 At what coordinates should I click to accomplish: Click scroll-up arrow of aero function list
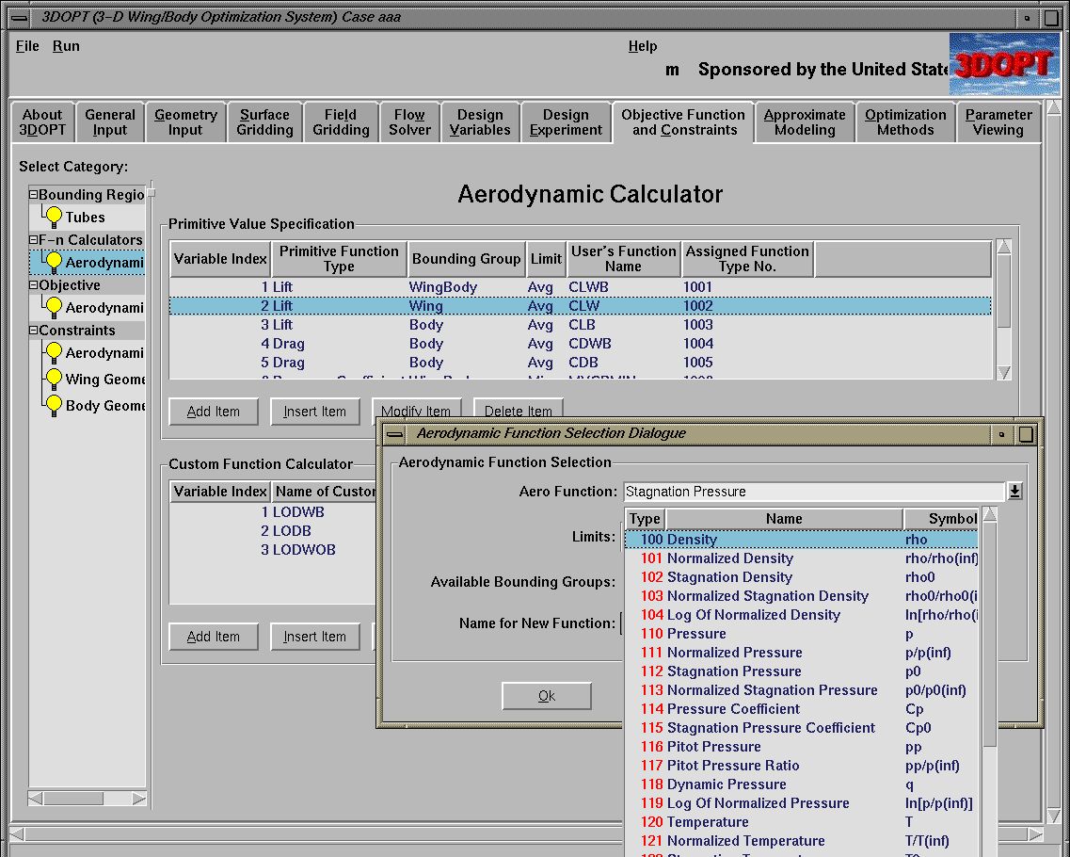pyautogui.click(x=989, y=514)
